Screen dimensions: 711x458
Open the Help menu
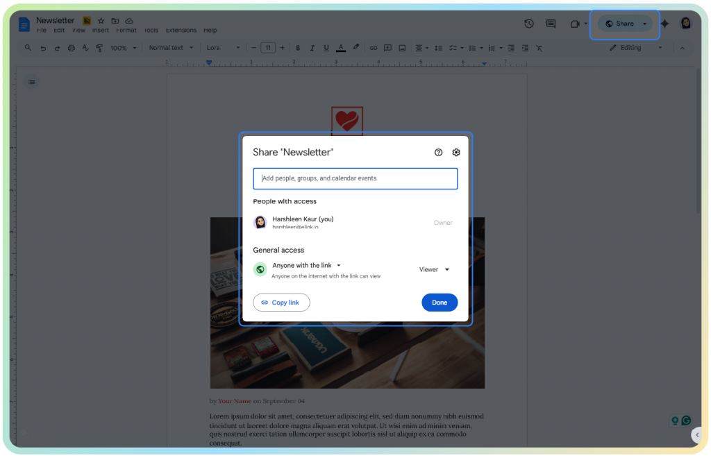[210, 30]
